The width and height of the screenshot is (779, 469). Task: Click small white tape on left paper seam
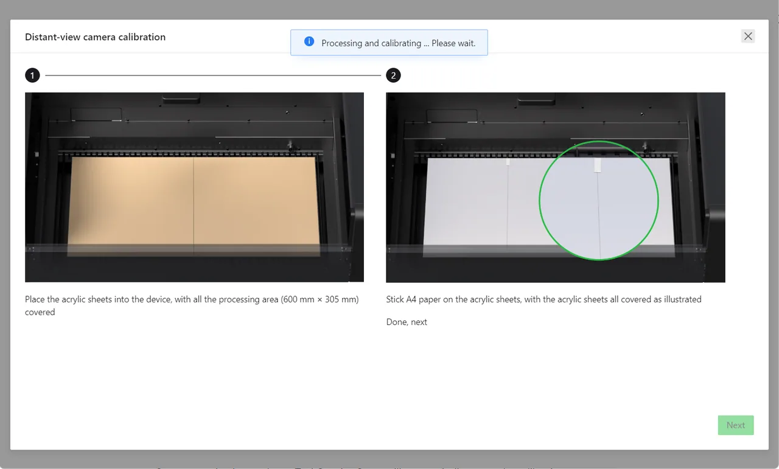click(508, 162)
